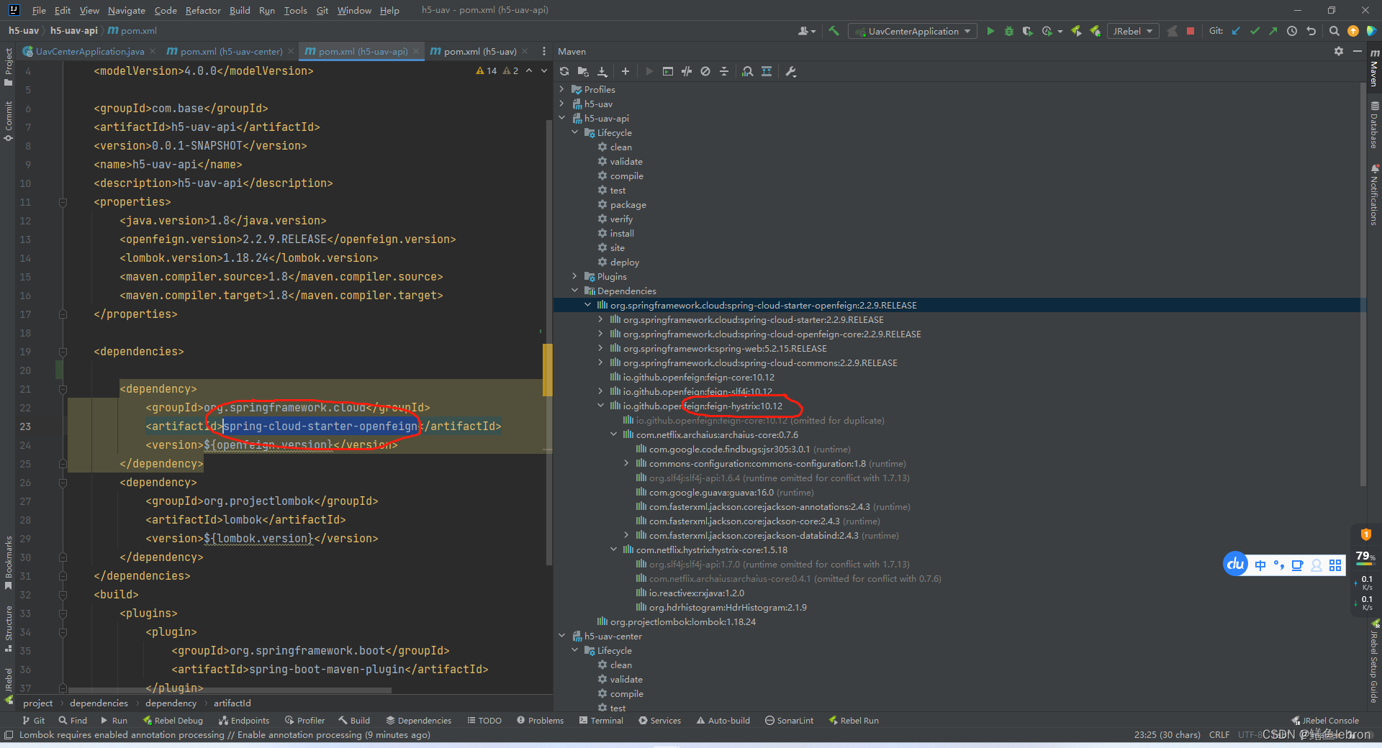
Task: Run UavCenterApplication with the green run icon
Action: click(x=991, y=31)
